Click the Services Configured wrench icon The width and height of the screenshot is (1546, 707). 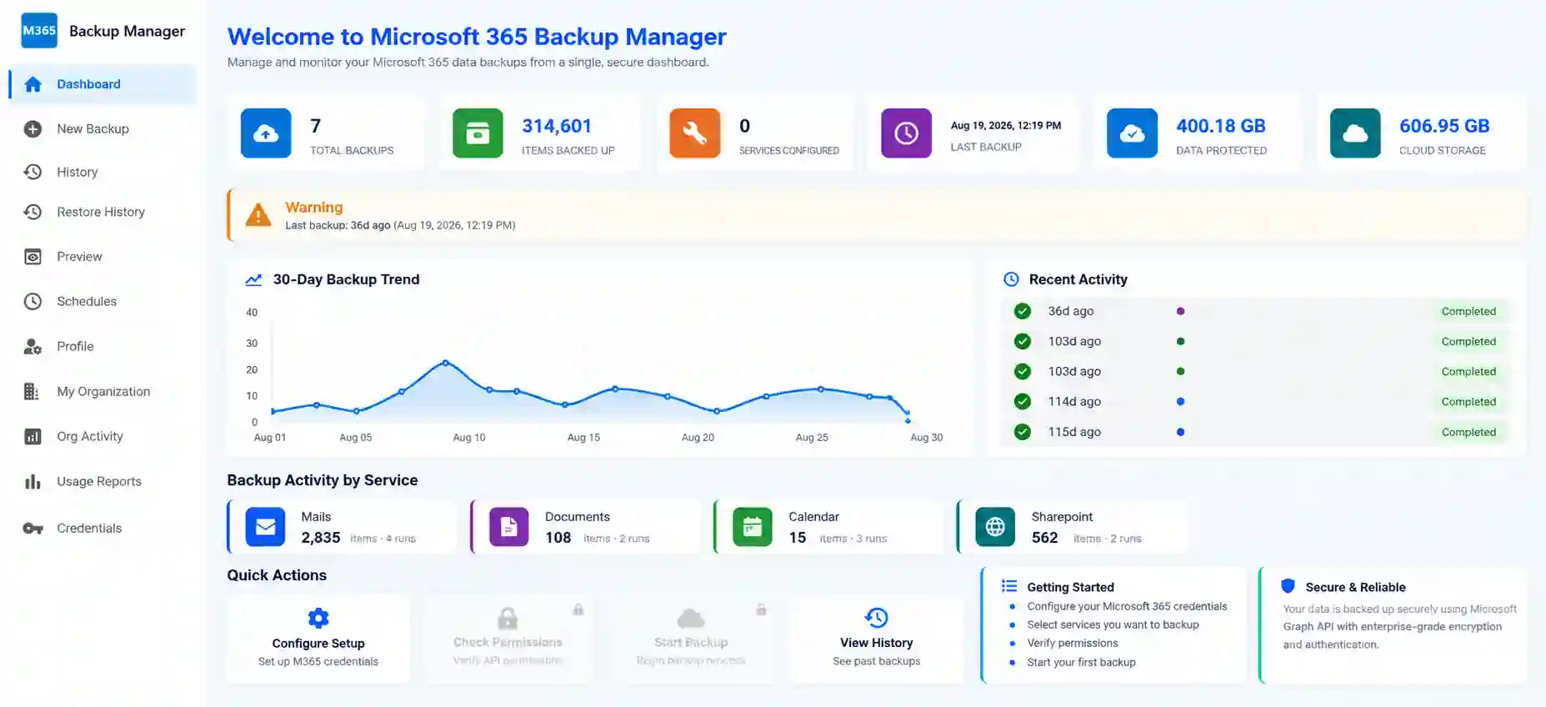695,133
